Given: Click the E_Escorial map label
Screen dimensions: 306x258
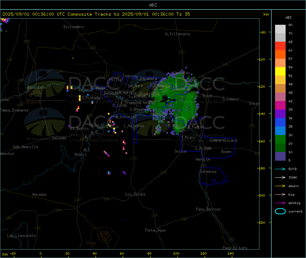Looking at the screenshot, I should pos(126,117).
